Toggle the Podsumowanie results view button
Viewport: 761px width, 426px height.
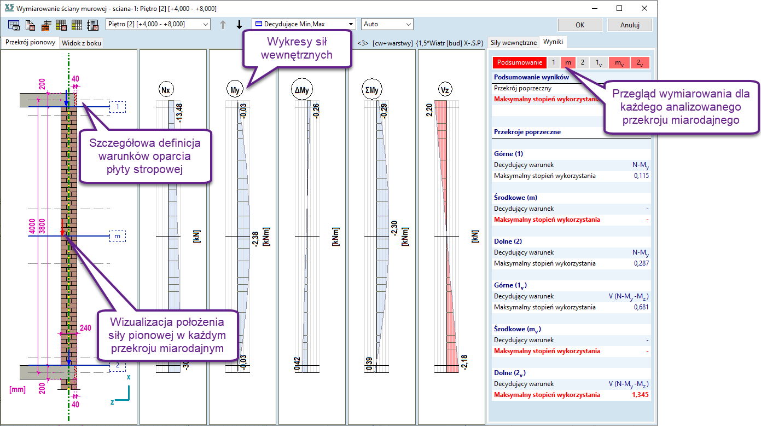click(x=519, y=62)
